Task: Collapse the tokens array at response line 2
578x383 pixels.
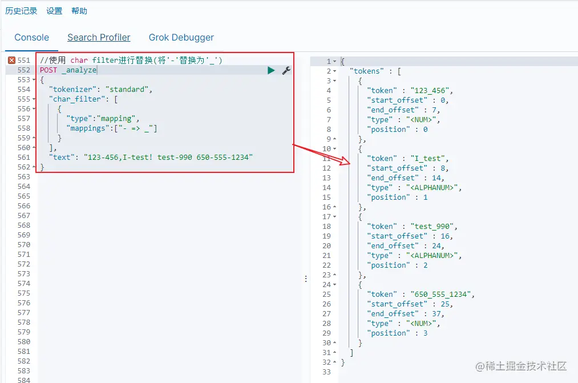Action: click(335, 71)
